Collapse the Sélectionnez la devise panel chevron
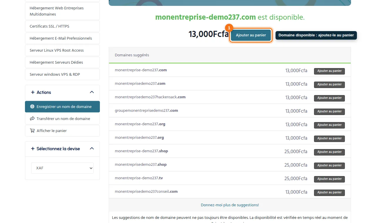The width and height of the screenshot is (376, 223). pyautogui.click(x=92, y=148)
